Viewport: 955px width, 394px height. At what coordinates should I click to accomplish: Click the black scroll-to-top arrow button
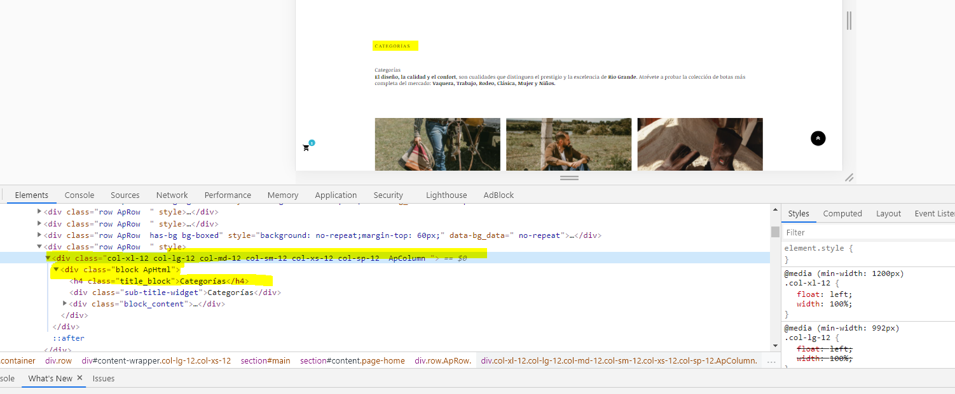(x=818, y=138)
